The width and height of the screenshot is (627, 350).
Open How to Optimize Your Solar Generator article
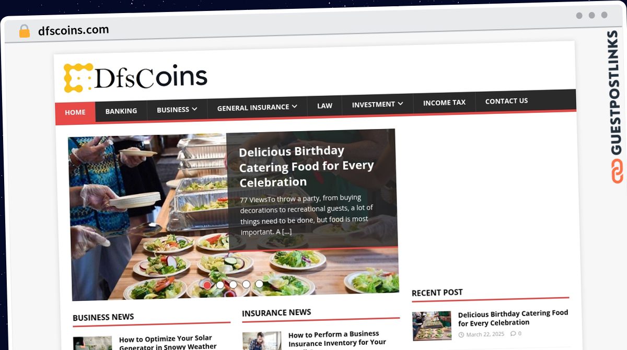click(x=168, y=343)
